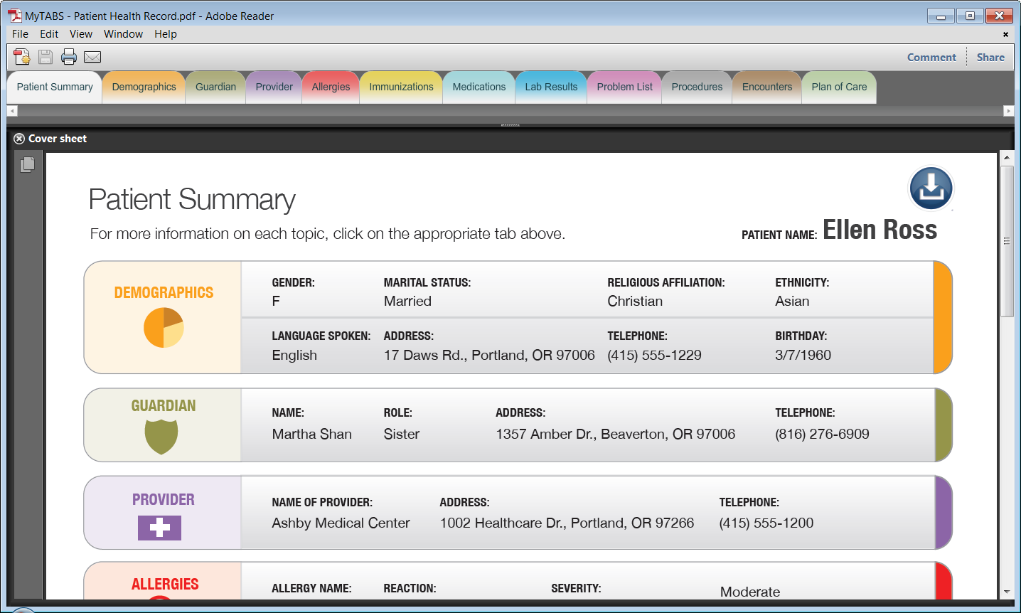Click the GUARDIAN section heading

click(164, 406)
